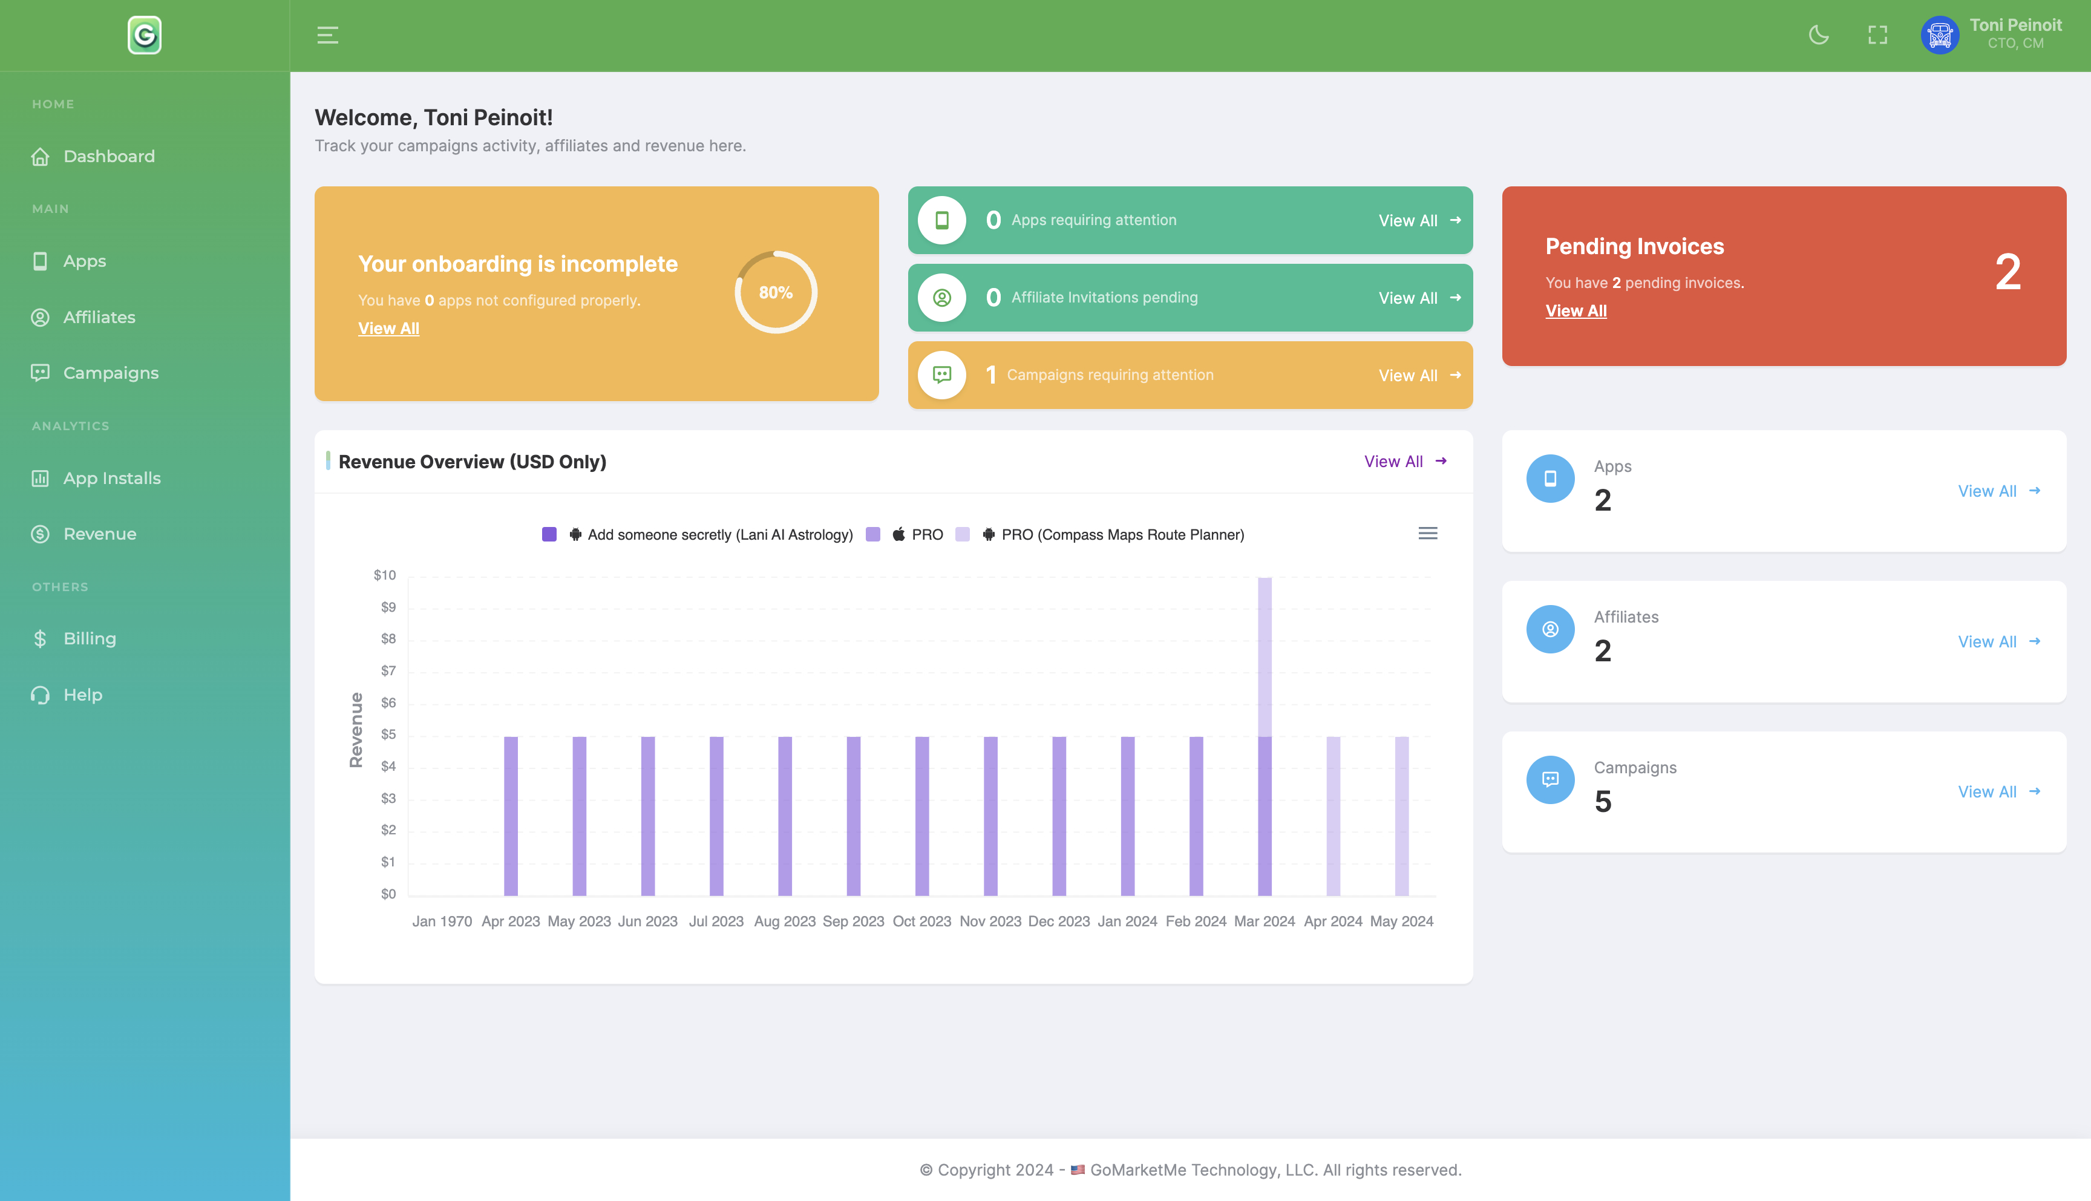Open View All under onboarding incomplete
Screen dimensions: 2091x1201
(388, 329)
